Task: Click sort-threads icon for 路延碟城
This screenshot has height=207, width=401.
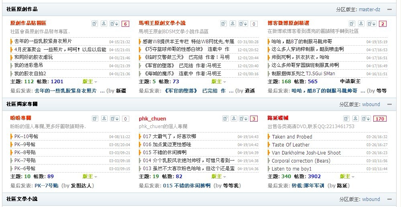Action: 366,119
